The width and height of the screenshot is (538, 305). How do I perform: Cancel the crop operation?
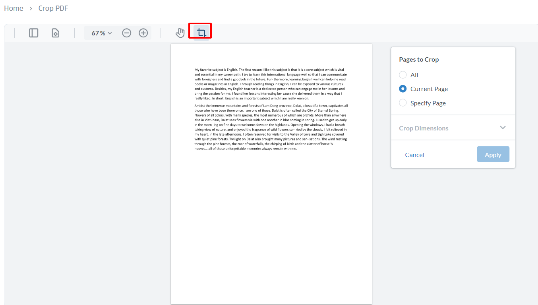pos(414,155)
